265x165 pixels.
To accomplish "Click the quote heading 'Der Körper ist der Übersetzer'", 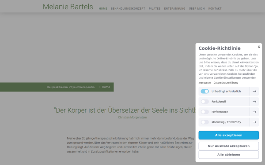I will click(125, 110).
